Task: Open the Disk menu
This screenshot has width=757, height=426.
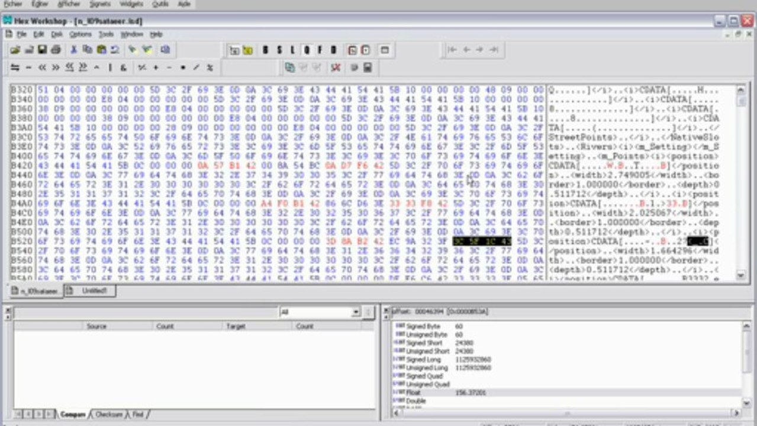Action: [x=56, y=34]
